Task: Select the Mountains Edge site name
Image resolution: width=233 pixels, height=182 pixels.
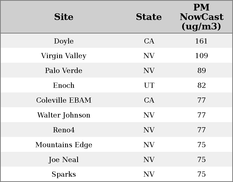Action: 64,145
